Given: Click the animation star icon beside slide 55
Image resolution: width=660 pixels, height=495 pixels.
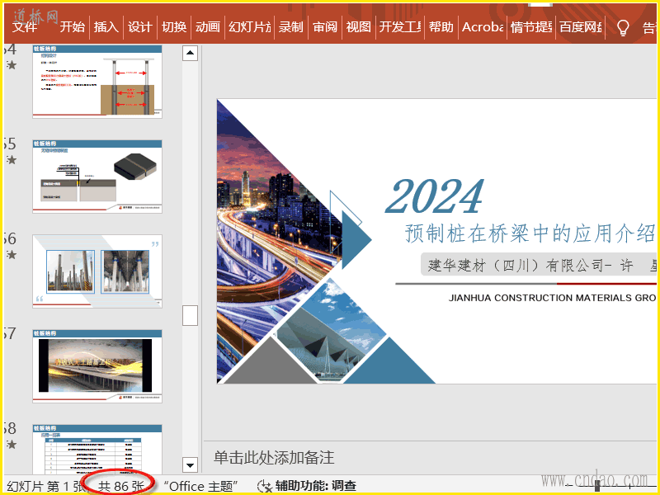Looking at the screenshot, I should tap(12, 159).
